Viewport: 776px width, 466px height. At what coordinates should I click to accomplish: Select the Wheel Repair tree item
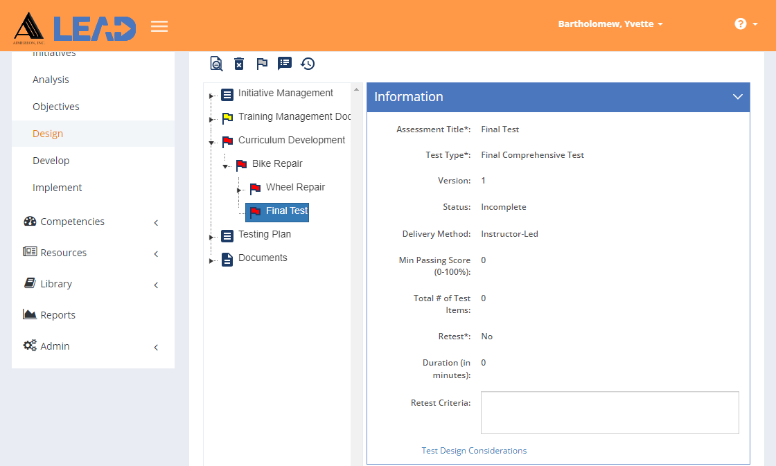[295, 187]
